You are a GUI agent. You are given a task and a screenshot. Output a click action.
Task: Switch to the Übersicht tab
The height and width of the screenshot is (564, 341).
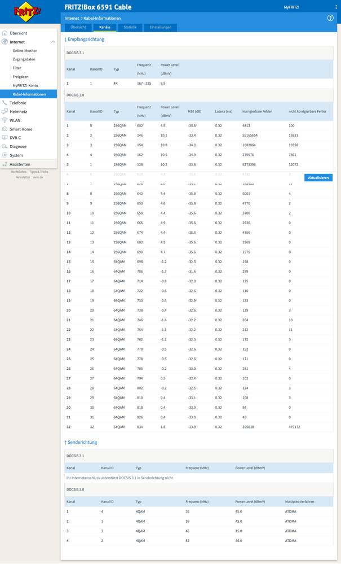[x=78, y=27]
